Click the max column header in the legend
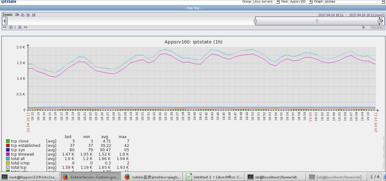386x181 pixels. pyautogui.click(x=123, y=137)
